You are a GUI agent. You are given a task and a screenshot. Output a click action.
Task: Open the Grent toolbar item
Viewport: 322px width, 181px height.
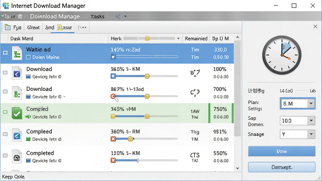33,27
